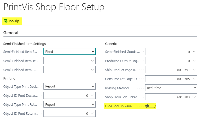Screen dimensions: 200x120
Task: Expand Semi-Finished Goods lookup chevron
Action: [194, 52]
